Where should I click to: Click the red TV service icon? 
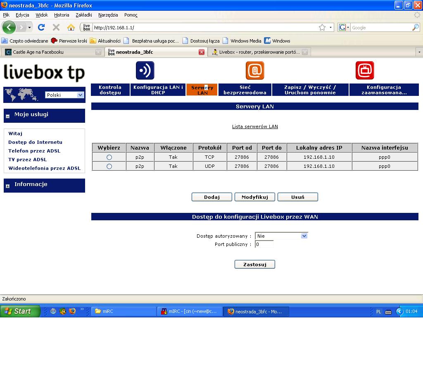click(x=365, y=71)
